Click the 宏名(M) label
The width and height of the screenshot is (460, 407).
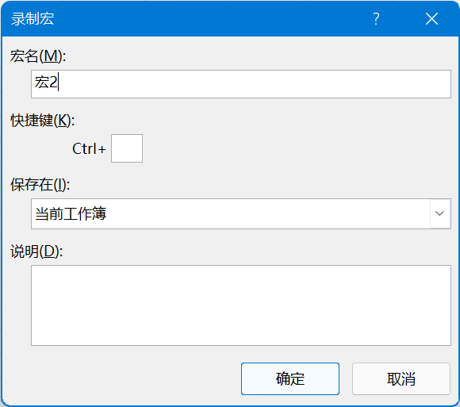pyautogui.click(x=38, y=56)
